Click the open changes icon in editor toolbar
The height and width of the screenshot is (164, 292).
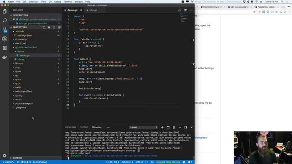pyautogui.click(x=180, y=10)
